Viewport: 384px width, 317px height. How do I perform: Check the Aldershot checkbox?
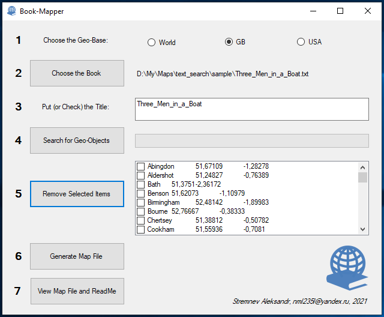(140, 175)
